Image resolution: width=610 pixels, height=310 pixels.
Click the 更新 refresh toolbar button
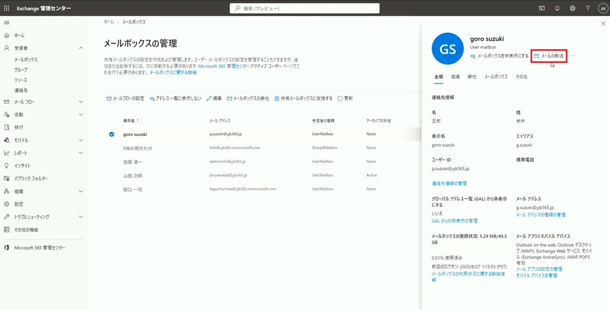point(345,98)
